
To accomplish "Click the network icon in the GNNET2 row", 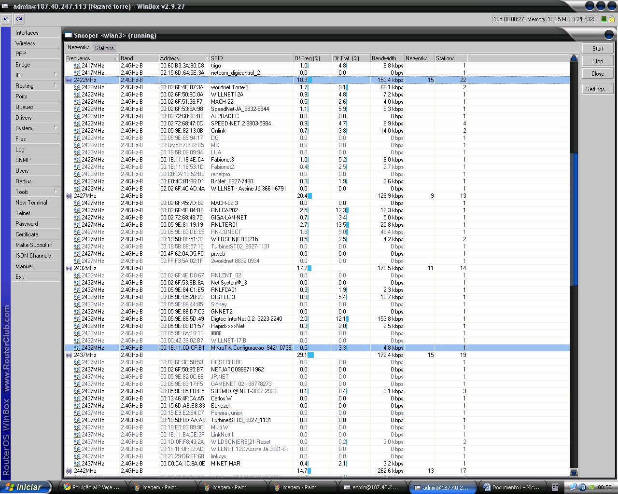I will click(x=77, y=312).
